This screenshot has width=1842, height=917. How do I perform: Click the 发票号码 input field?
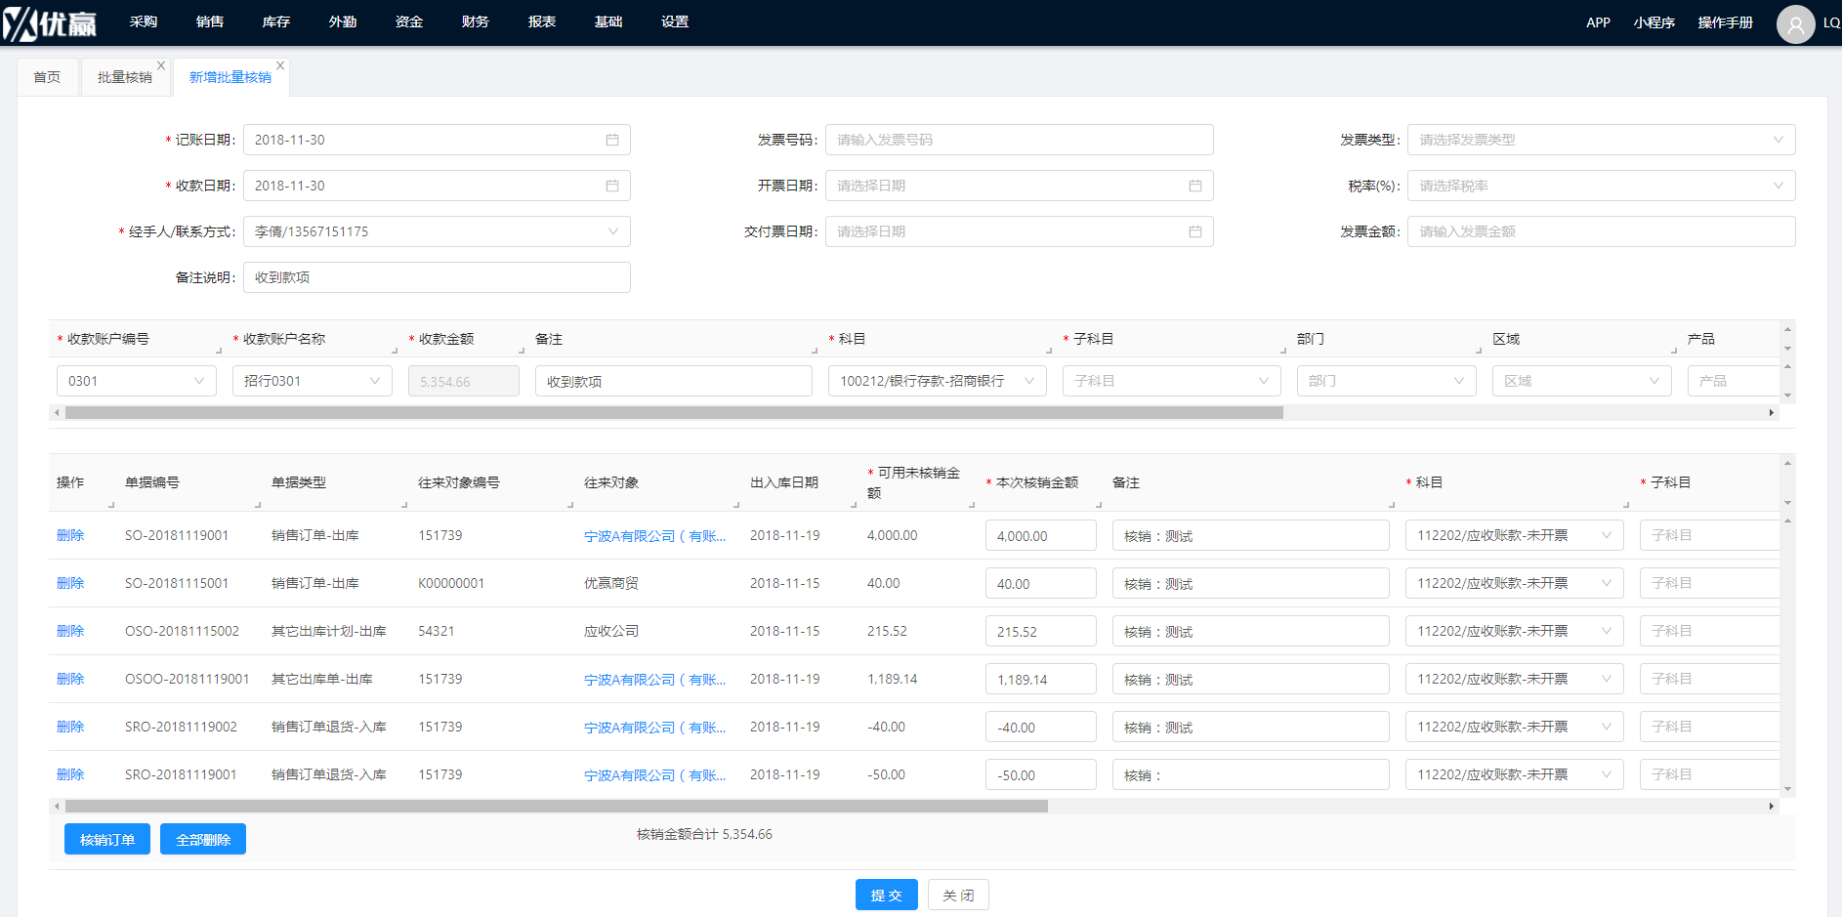click(x=1019, y=140)
